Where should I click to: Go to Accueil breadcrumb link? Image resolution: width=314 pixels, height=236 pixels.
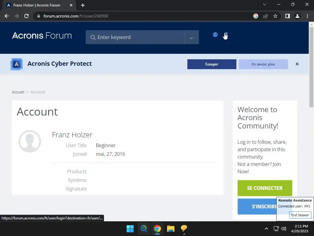coord(18,92)
